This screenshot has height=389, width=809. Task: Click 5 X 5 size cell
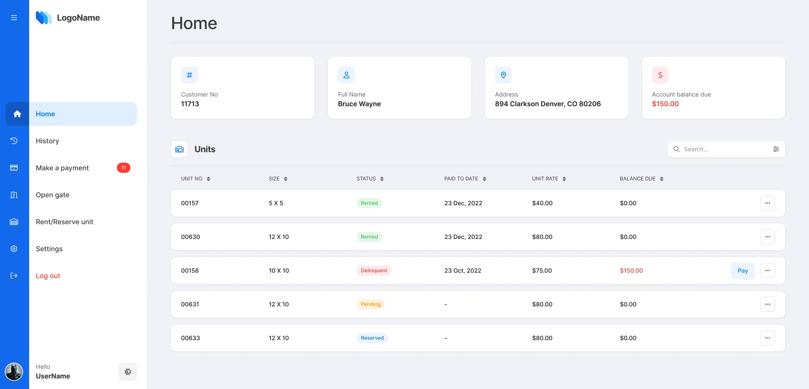tap(276, 203)
